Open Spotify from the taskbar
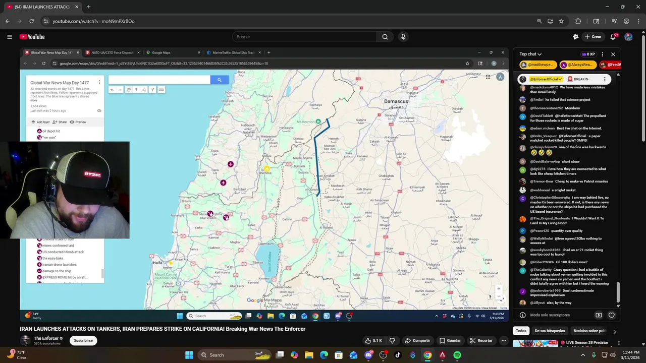Screen dimensions: 646x363 coord(457,355)
